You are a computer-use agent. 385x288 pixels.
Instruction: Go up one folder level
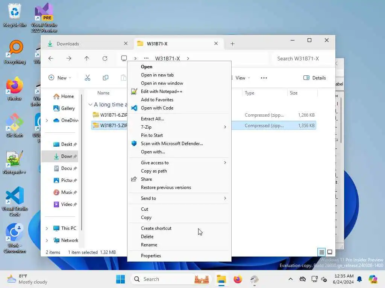point(87,58)
